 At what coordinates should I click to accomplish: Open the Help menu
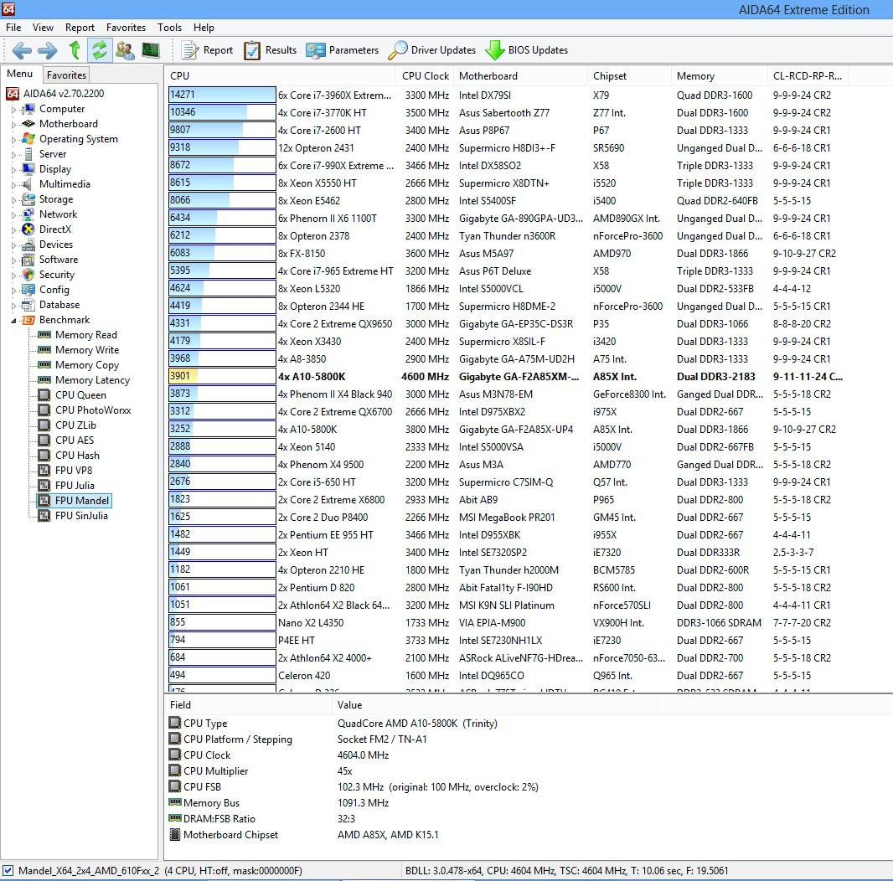[x=204, y=28]
